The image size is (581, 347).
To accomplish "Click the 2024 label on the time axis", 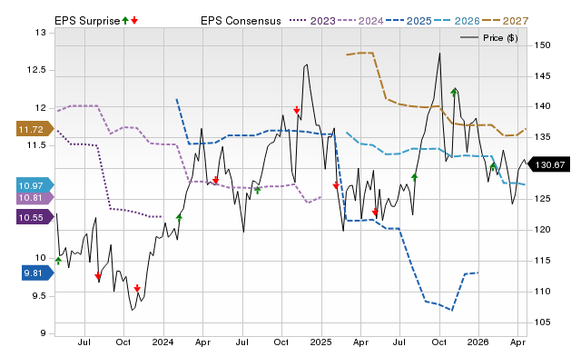I will coord(163,342).
